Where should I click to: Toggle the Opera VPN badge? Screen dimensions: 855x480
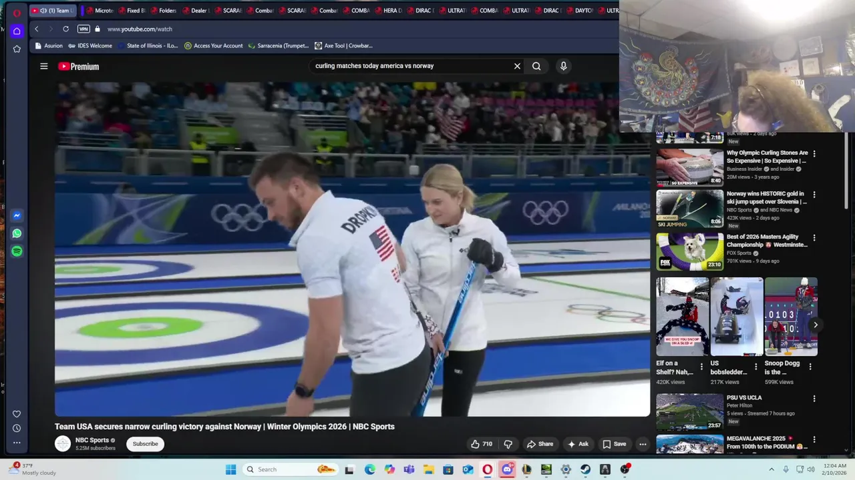pyautogui.click(x=83, y=29)
